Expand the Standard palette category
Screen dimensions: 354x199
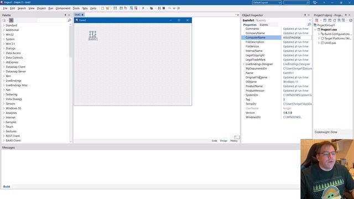(x=4, y=25)
